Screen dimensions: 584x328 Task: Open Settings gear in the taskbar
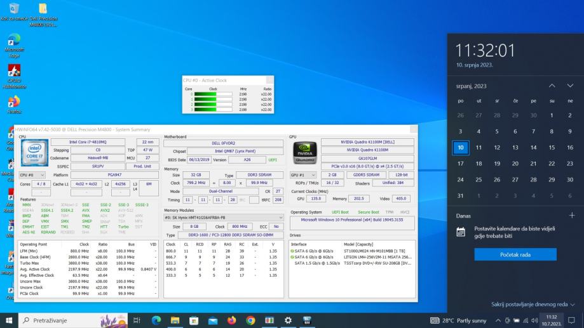point(289,320)
